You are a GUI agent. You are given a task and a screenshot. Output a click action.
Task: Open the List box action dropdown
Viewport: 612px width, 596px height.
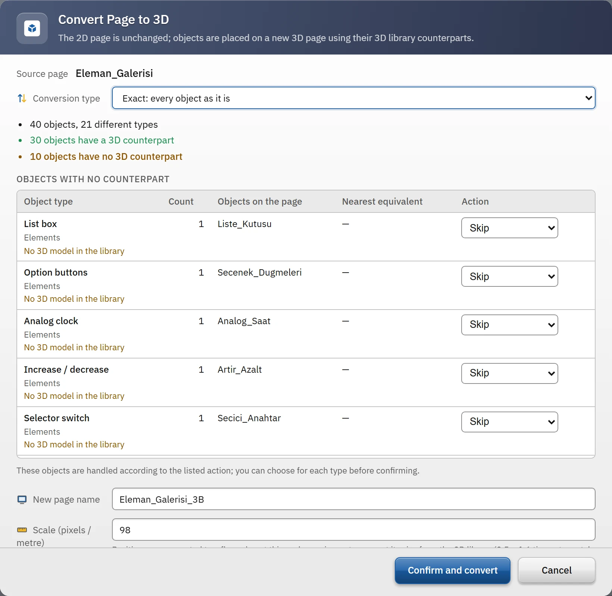tap(509, 228)
